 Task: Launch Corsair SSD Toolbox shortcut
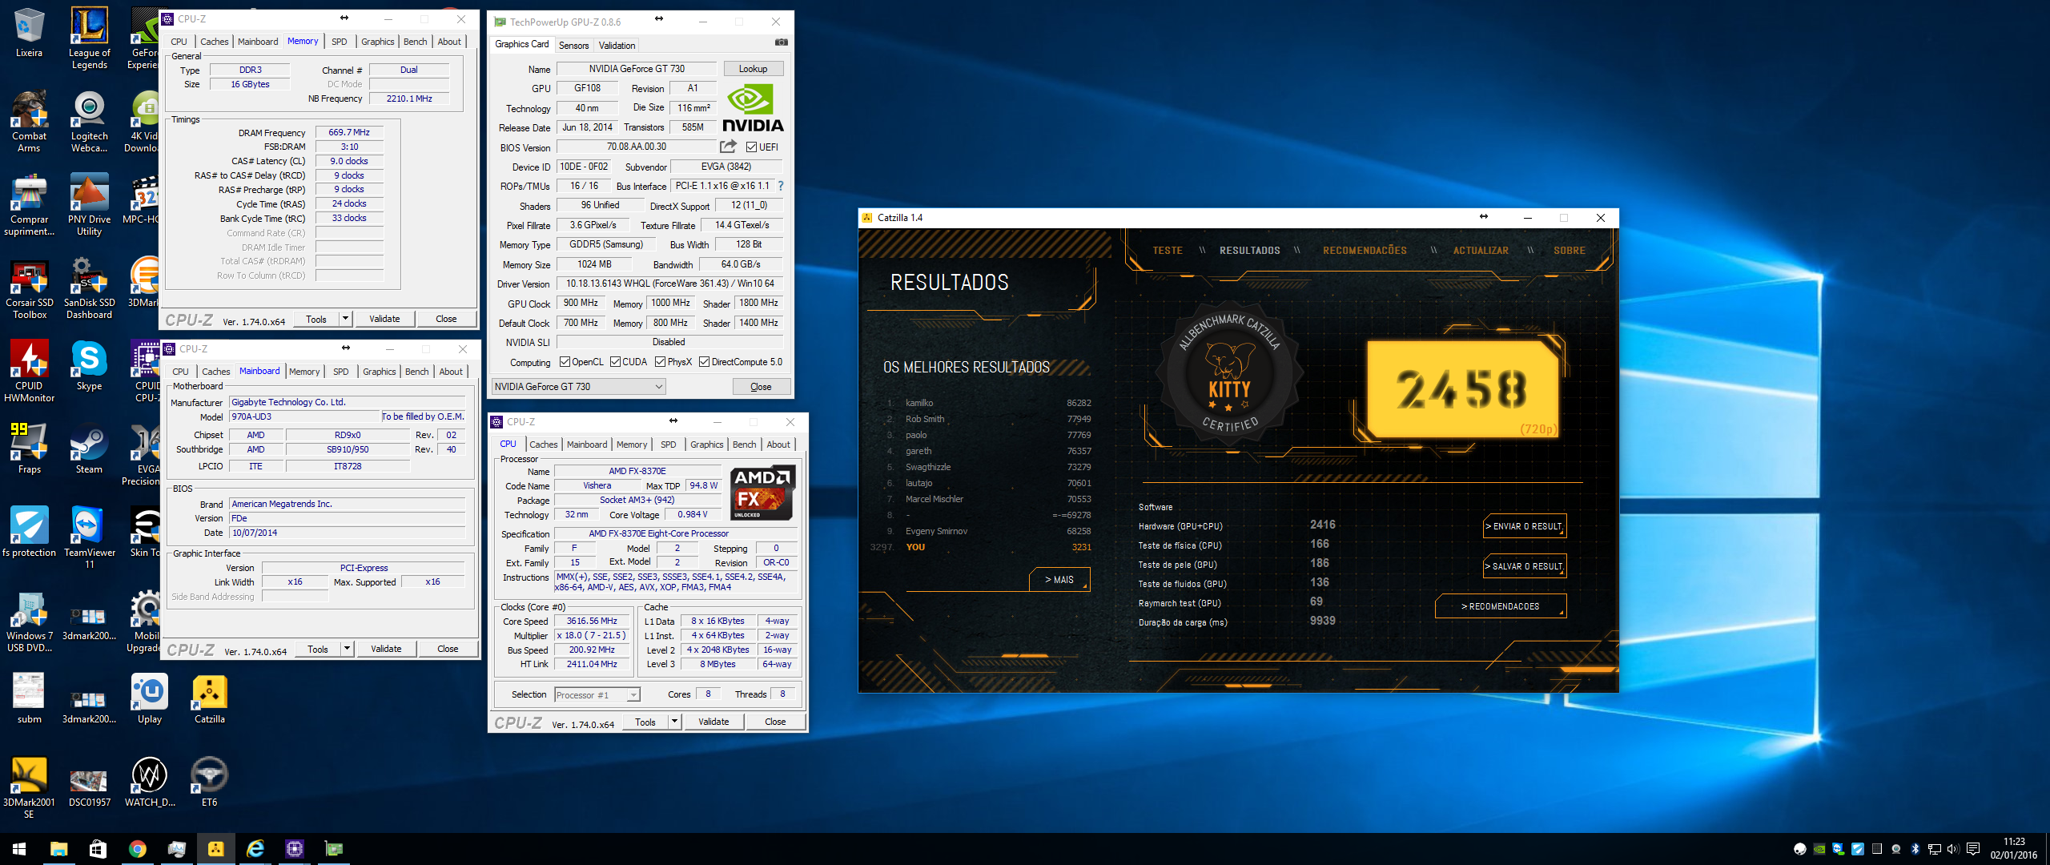coord(29,288)
